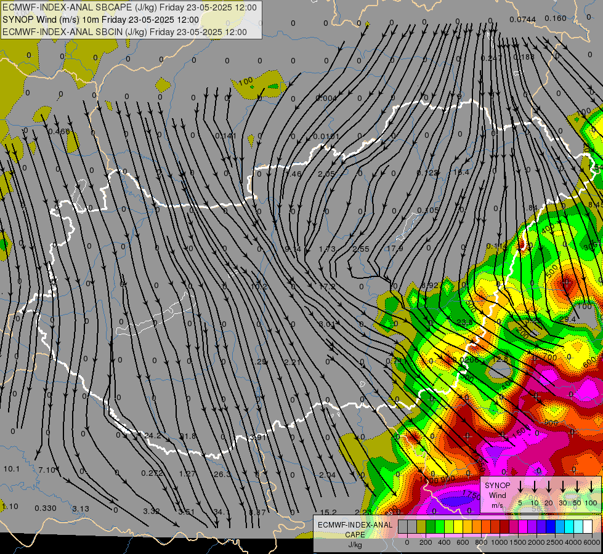Image resolution: width=603 pixels, height=554 pixels.
Task: Click the 7.10 value on the map
Action: tap(47, 470)
